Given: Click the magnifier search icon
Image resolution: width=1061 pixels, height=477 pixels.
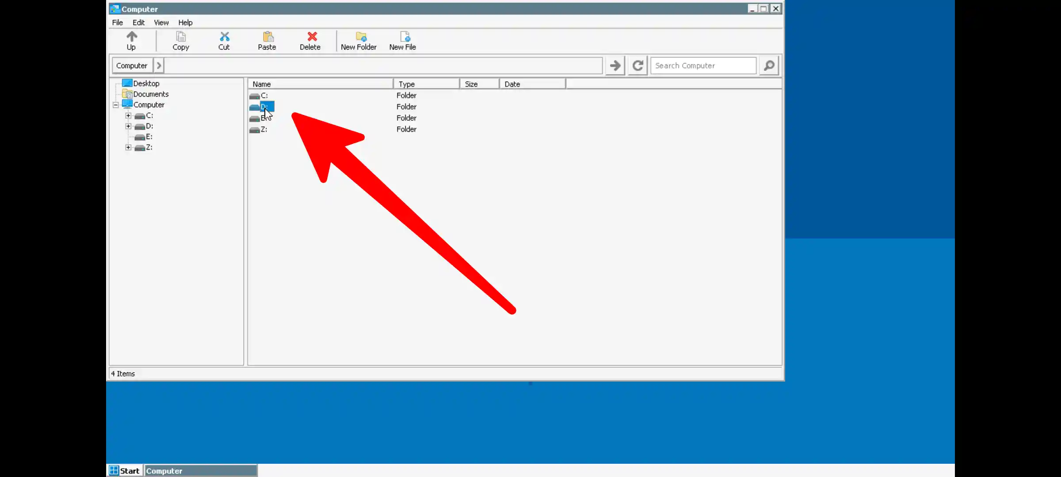Looking at the screenshot, I should [768, 65].
